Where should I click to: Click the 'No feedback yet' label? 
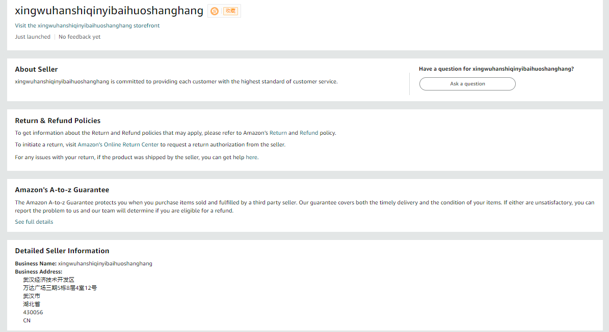[x=79, y=37]
